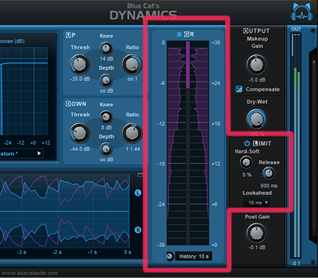Click the Blue Cat headphones logo

(x=302, y=12)
